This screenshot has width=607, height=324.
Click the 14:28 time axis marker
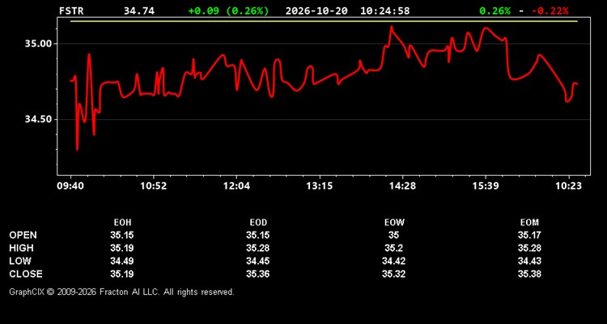click(x=402, y=186)
